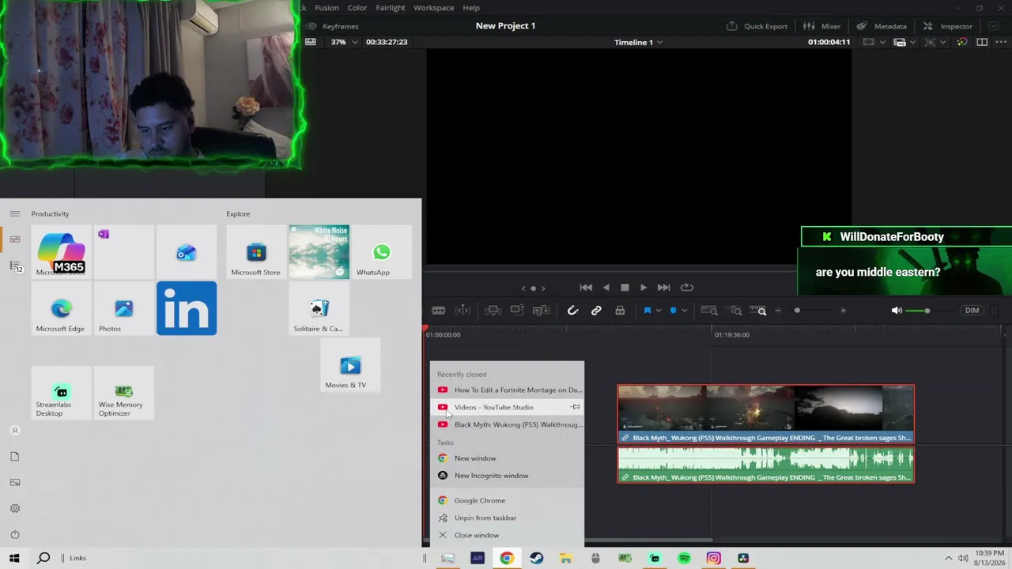Select 'New Incognito window' in Chrome jump list
The width and height of the screenshot is (1012, 569).
(507, 476)
